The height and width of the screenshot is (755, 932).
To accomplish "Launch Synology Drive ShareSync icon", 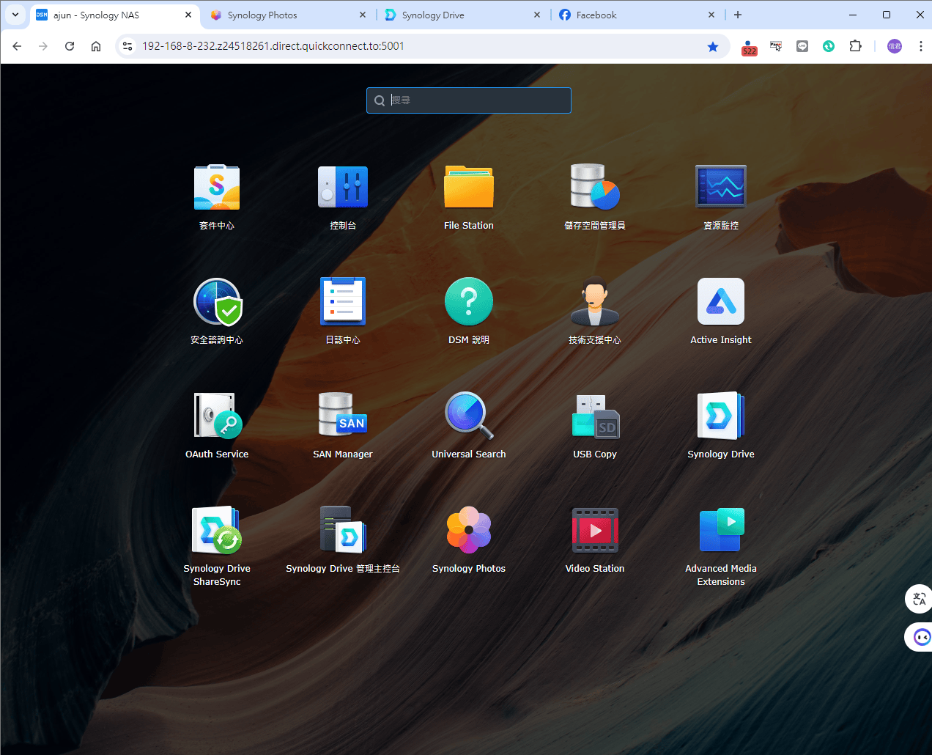I will click(x=217, y=530).
